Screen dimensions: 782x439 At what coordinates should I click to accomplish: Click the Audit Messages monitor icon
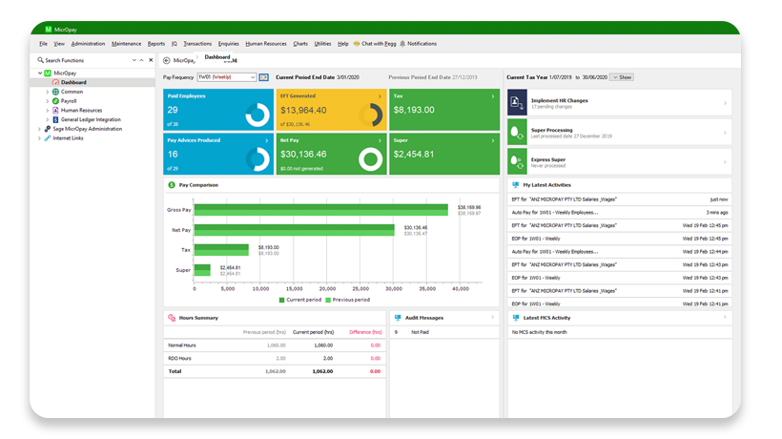398,318
